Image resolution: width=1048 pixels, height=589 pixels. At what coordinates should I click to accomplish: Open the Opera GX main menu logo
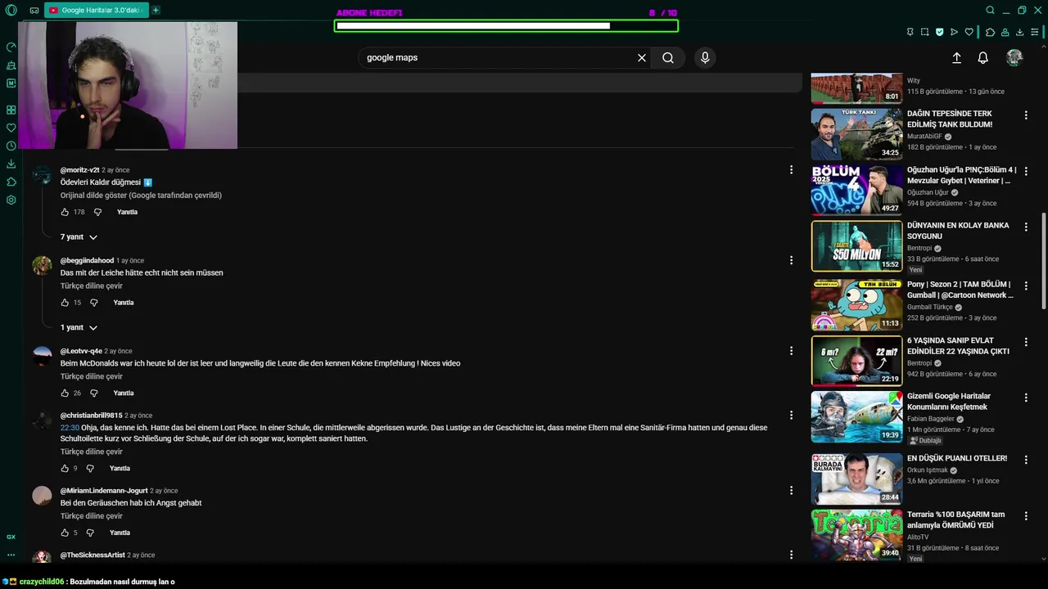11,11
